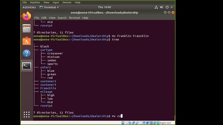Screen dimensions: 223x125
Task: Open the Files manager in the dock
Action: (26, 28)
